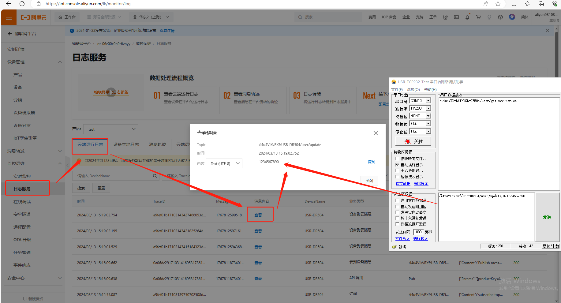This screenshot has height=303, width=561.
Task: Open the Text (UTF-8) content format dropdown
Action: pos(224,163)
